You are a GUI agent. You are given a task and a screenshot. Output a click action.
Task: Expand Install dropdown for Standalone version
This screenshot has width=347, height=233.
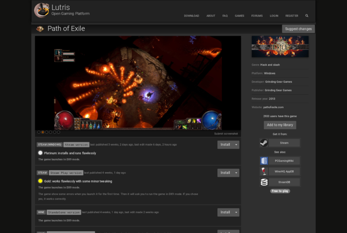236,212
